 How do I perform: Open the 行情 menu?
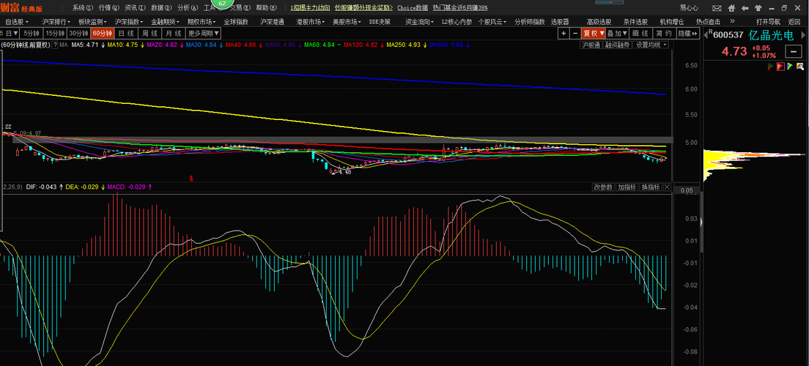109,8
